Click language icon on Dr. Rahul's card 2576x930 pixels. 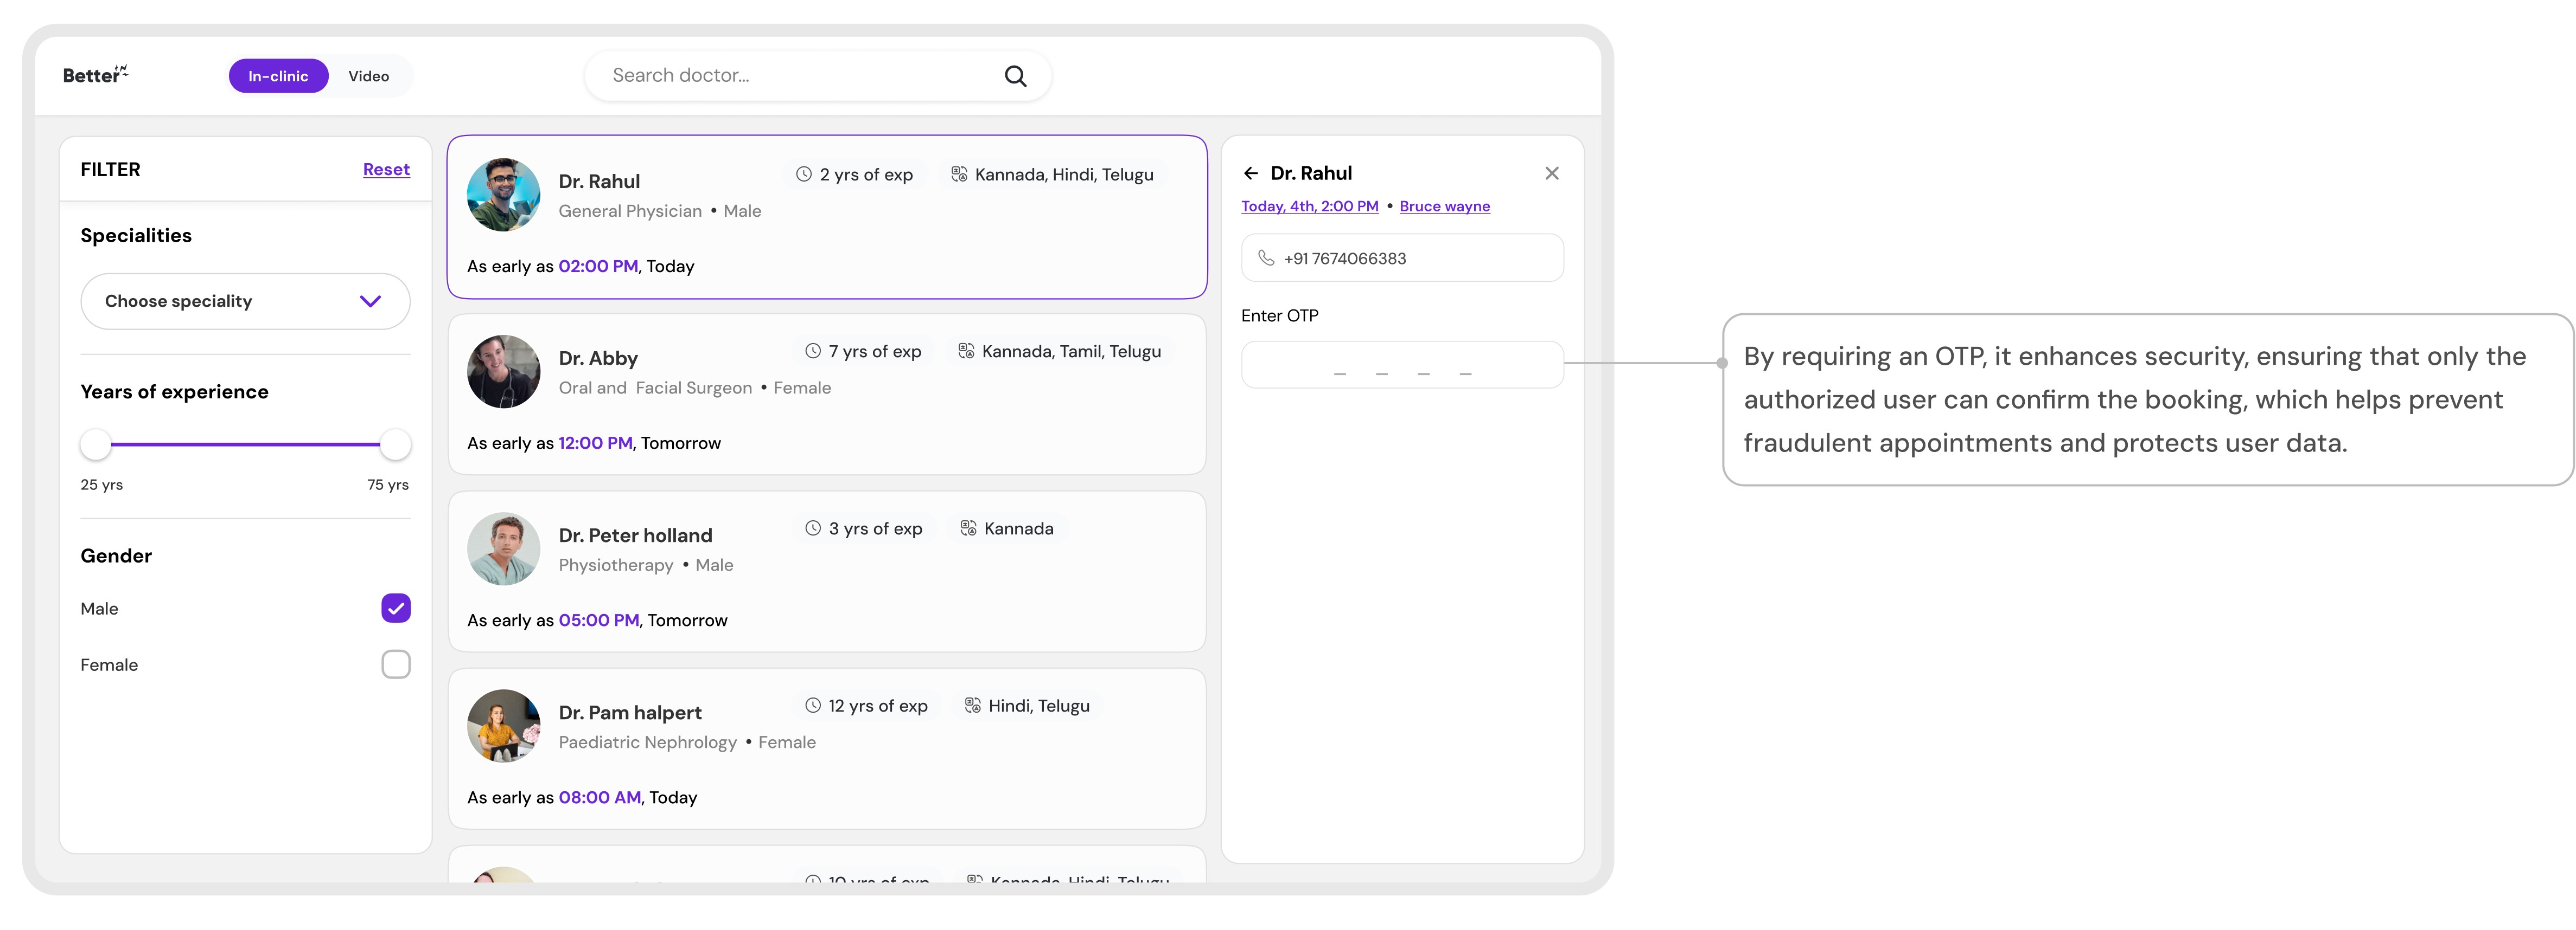click(959, 174)
